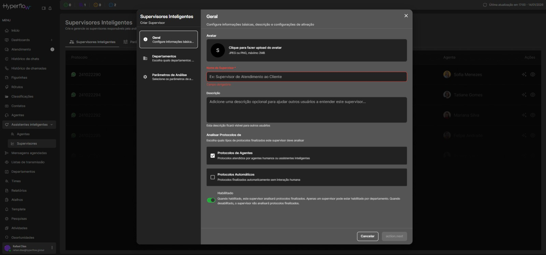
Task: Click the eye icon in Sofia Menezes row
Action: (x=533, y=75)
